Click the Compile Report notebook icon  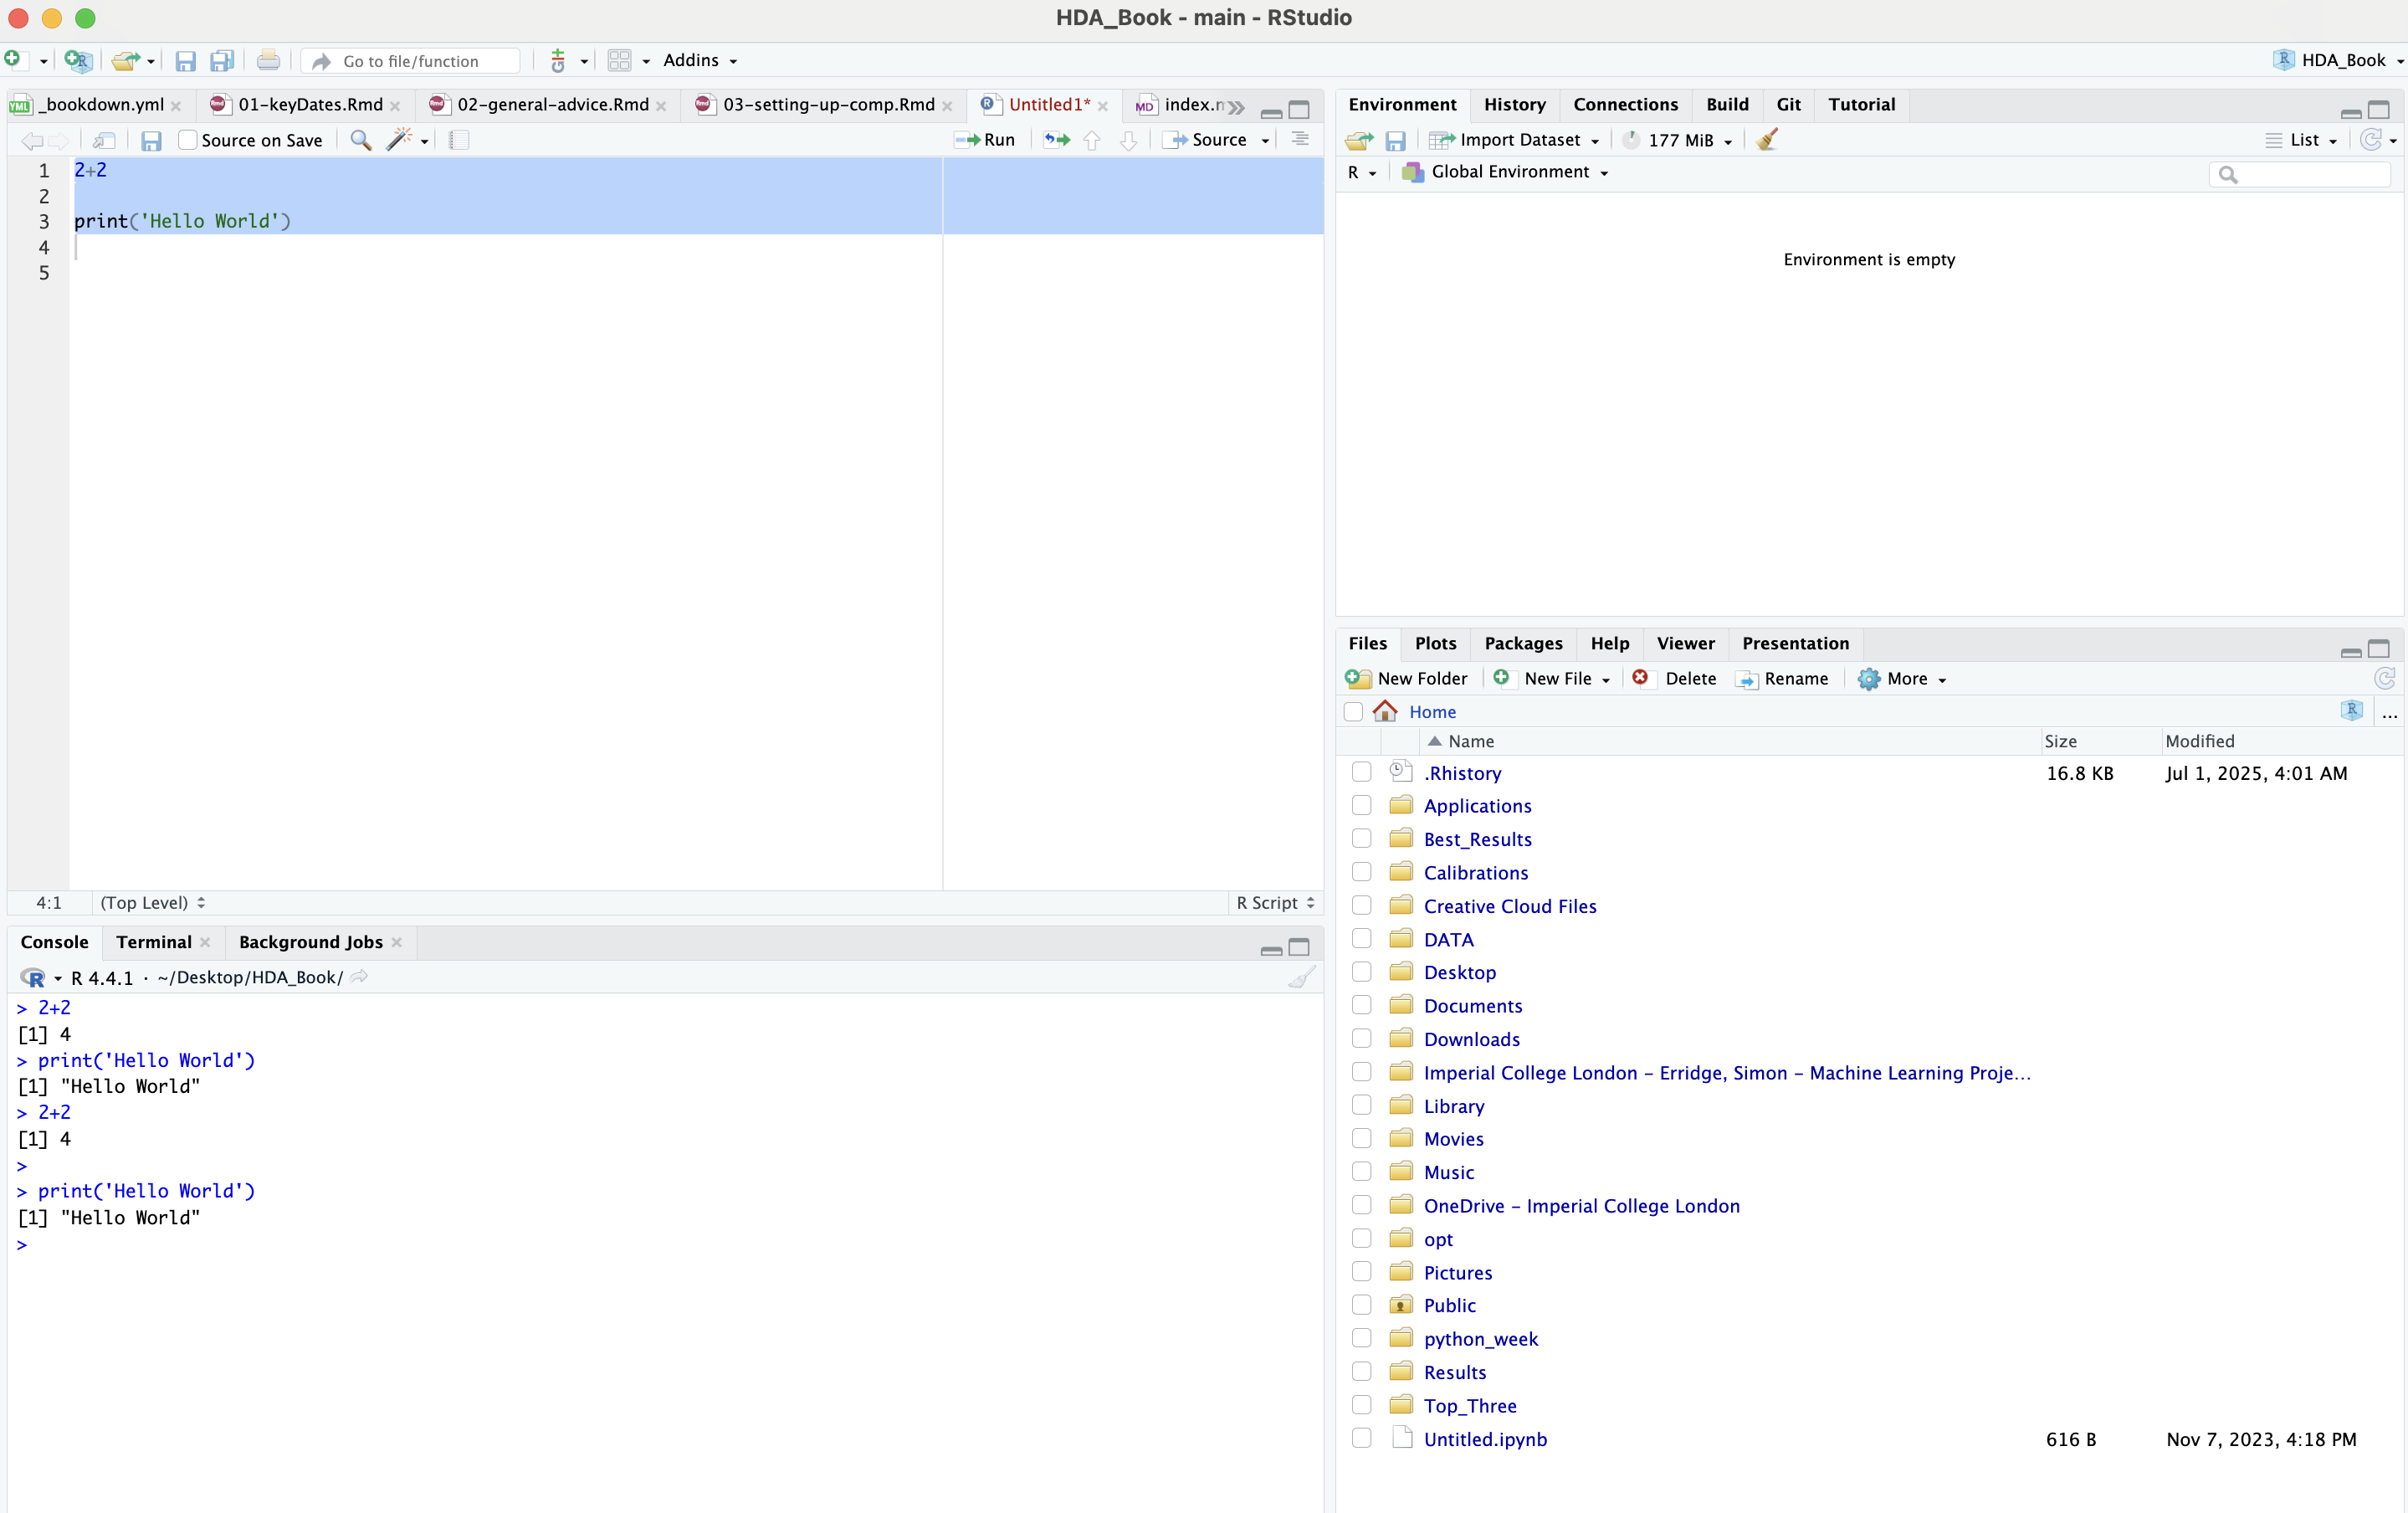tap(459, 140)
